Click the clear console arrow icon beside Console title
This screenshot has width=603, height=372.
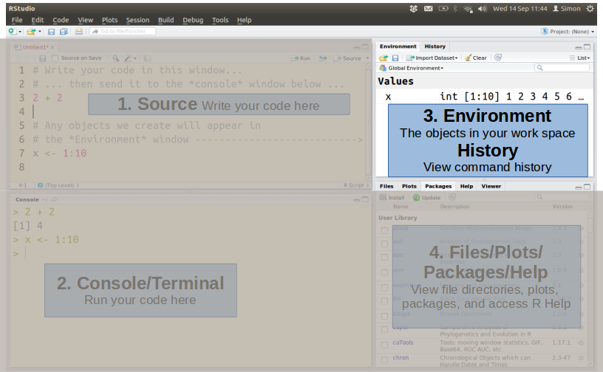[x=54, y=199]
